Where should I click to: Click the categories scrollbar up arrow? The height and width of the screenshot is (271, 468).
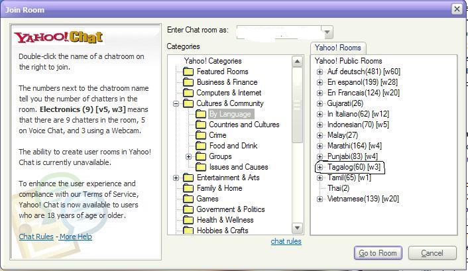coord(297,62)
